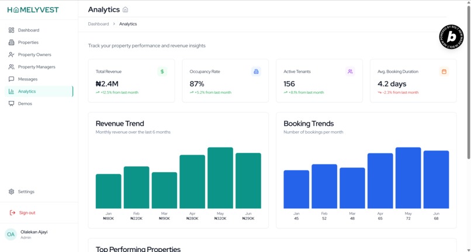
Task: Click the Property Managers people icon
Action: click(x=12, y=67)
